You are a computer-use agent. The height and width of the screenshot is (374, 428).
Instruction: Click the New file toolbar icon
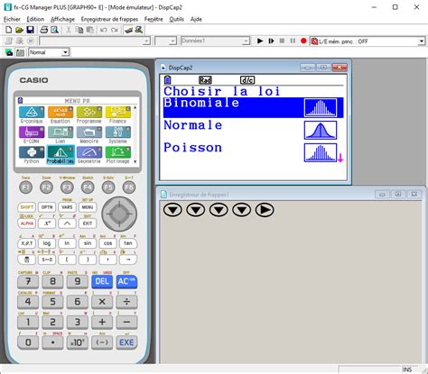tap(9, 30)
